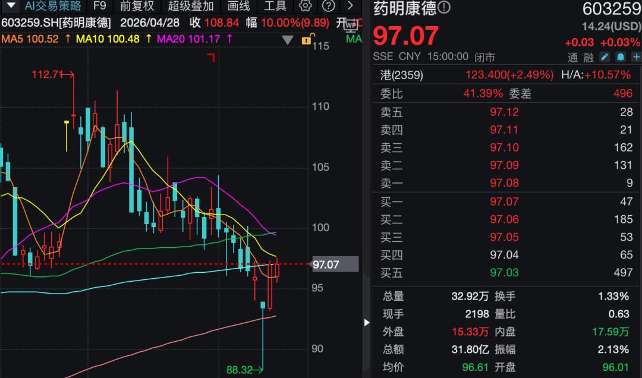Click the 均价 96.61 value

(476, 367)
